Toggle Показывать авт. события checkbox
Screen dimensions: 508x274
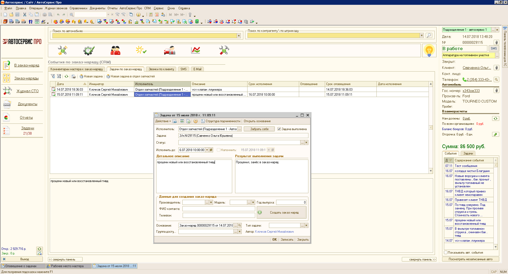pos(446,253)
